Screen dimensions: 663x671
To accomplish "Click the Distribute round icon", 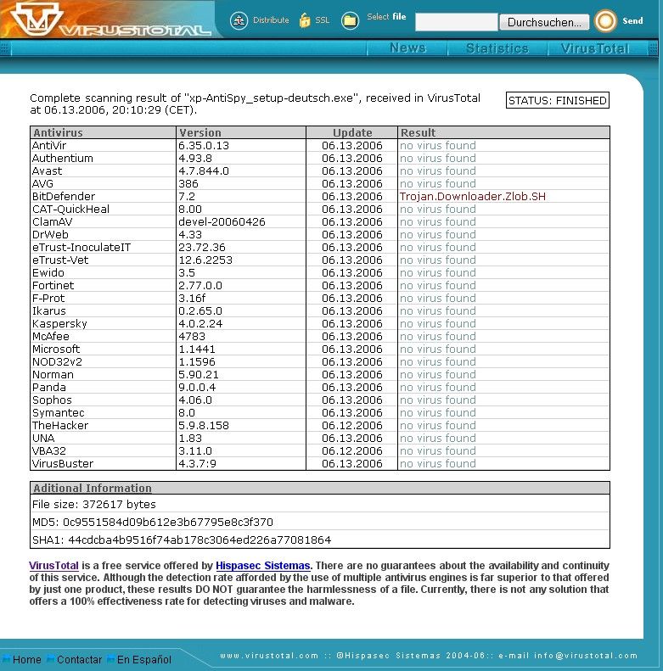I will (239, 20).
